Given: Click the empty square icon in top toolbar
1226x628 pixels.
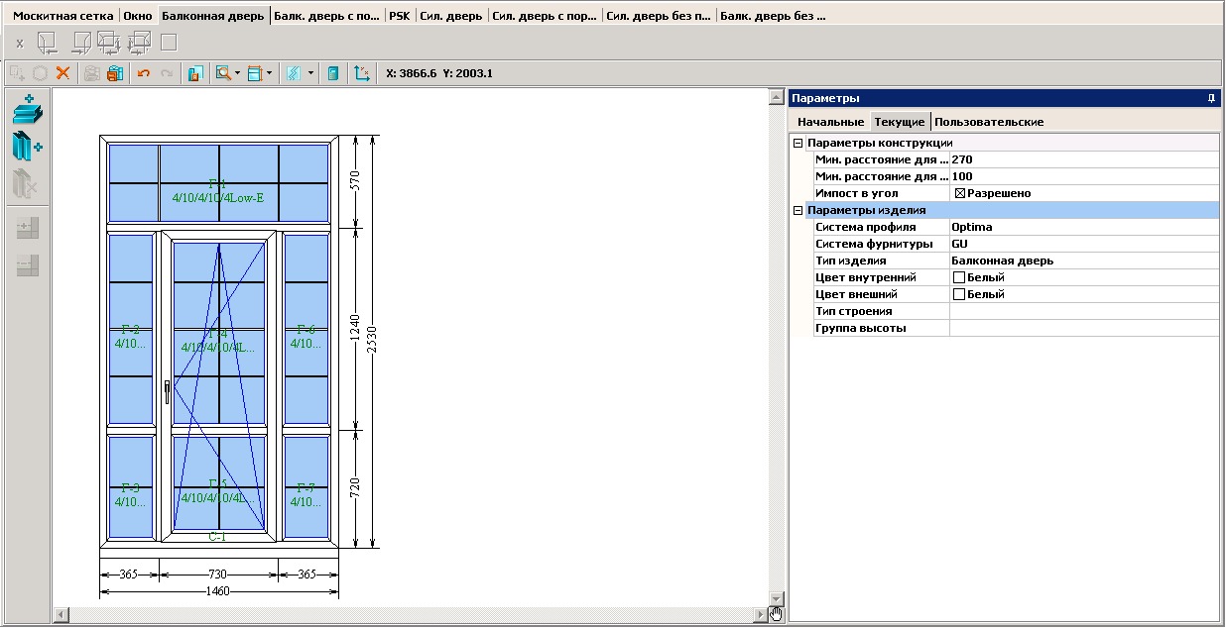Looking at the screenshot, I should pos(169,43).
